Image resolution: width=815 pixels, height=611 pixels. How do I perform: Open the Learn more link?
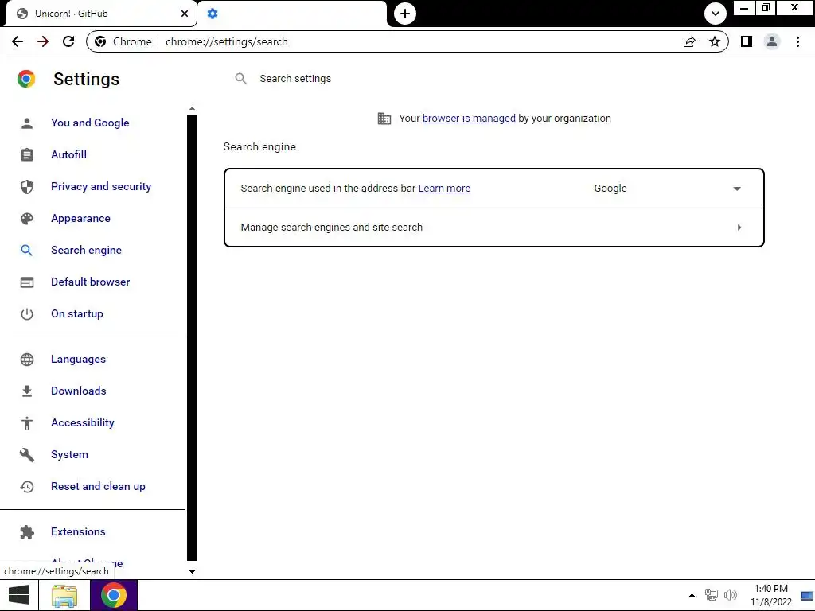tap(444, 189)
